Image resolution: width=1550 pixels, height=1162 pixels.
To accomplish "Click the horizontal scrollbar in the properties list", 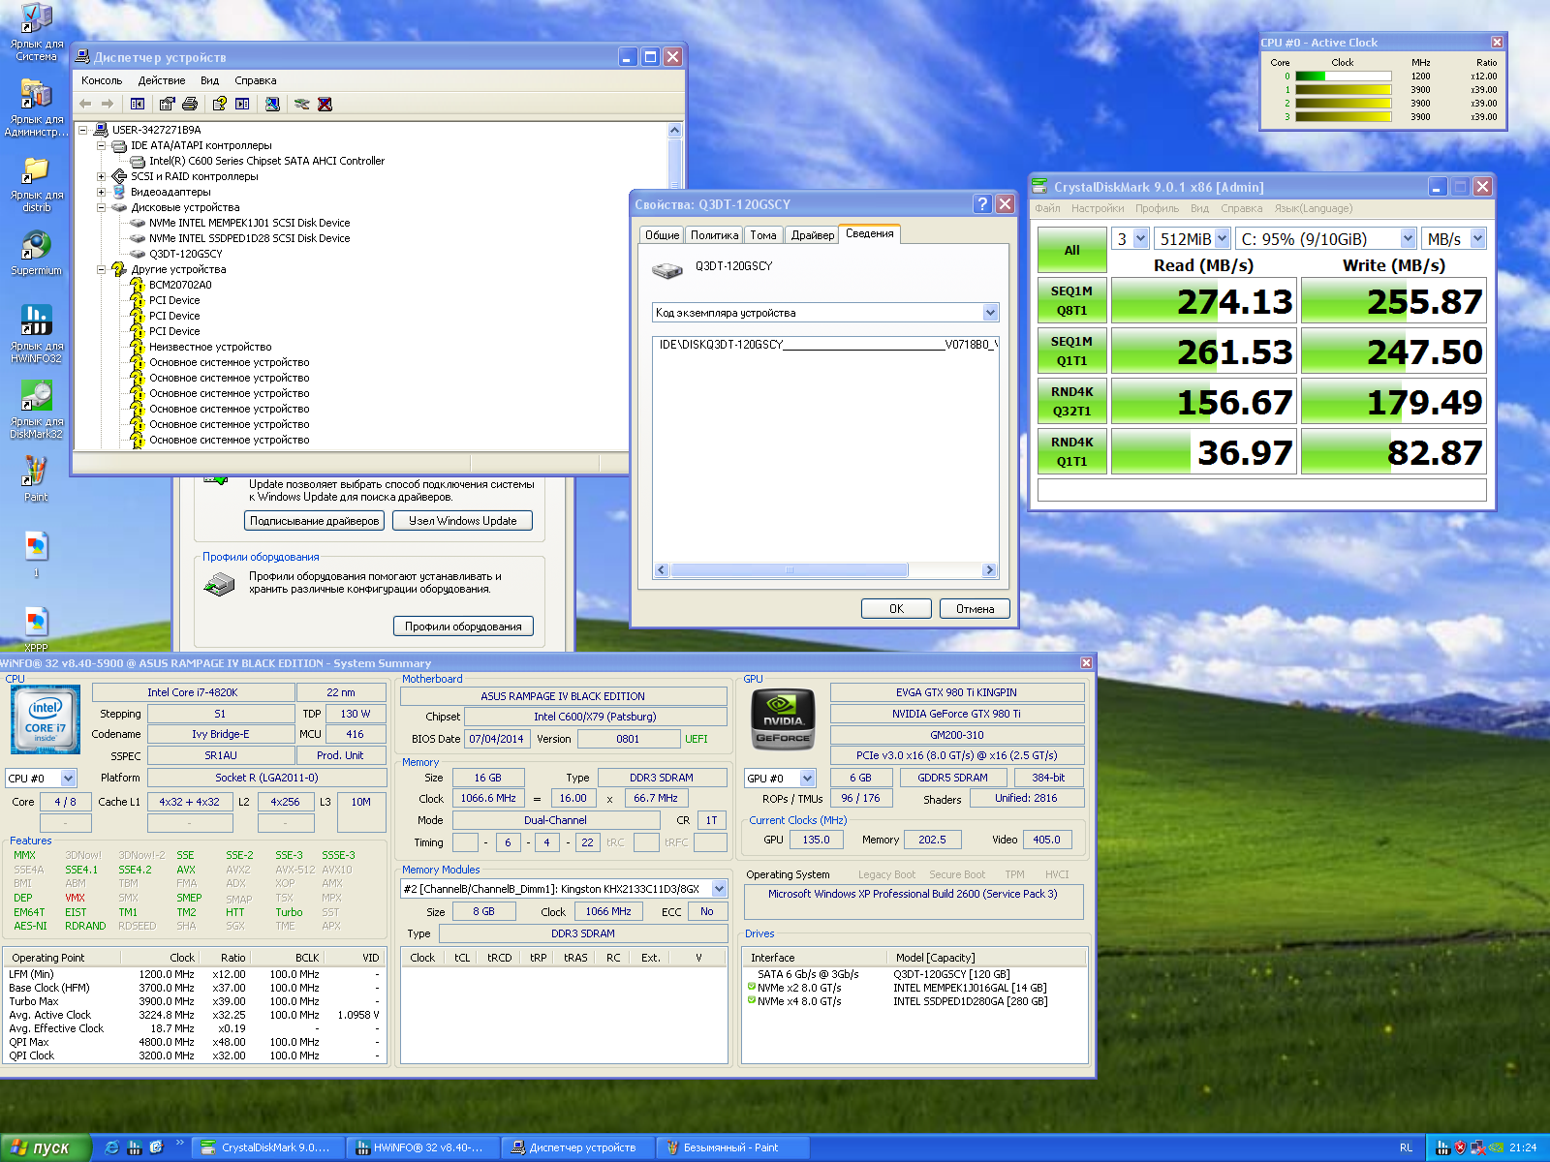I will tap(789, 570).
